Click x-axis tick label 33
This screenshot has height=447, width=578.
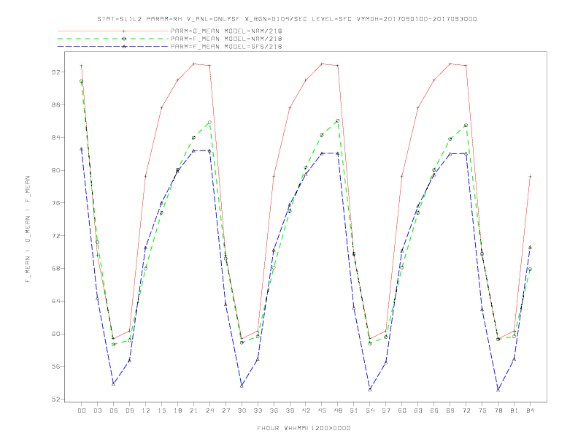258,410
